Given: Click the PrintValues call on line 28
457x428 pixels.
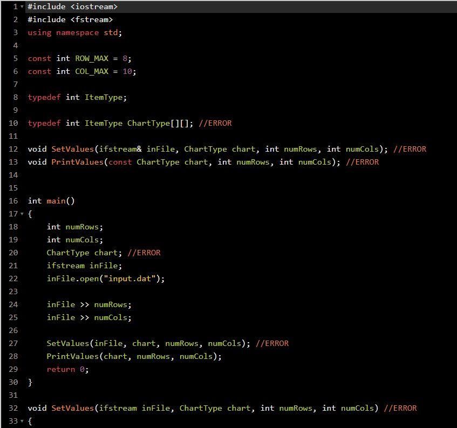Looking at the screenshot, I should point(134,356).
